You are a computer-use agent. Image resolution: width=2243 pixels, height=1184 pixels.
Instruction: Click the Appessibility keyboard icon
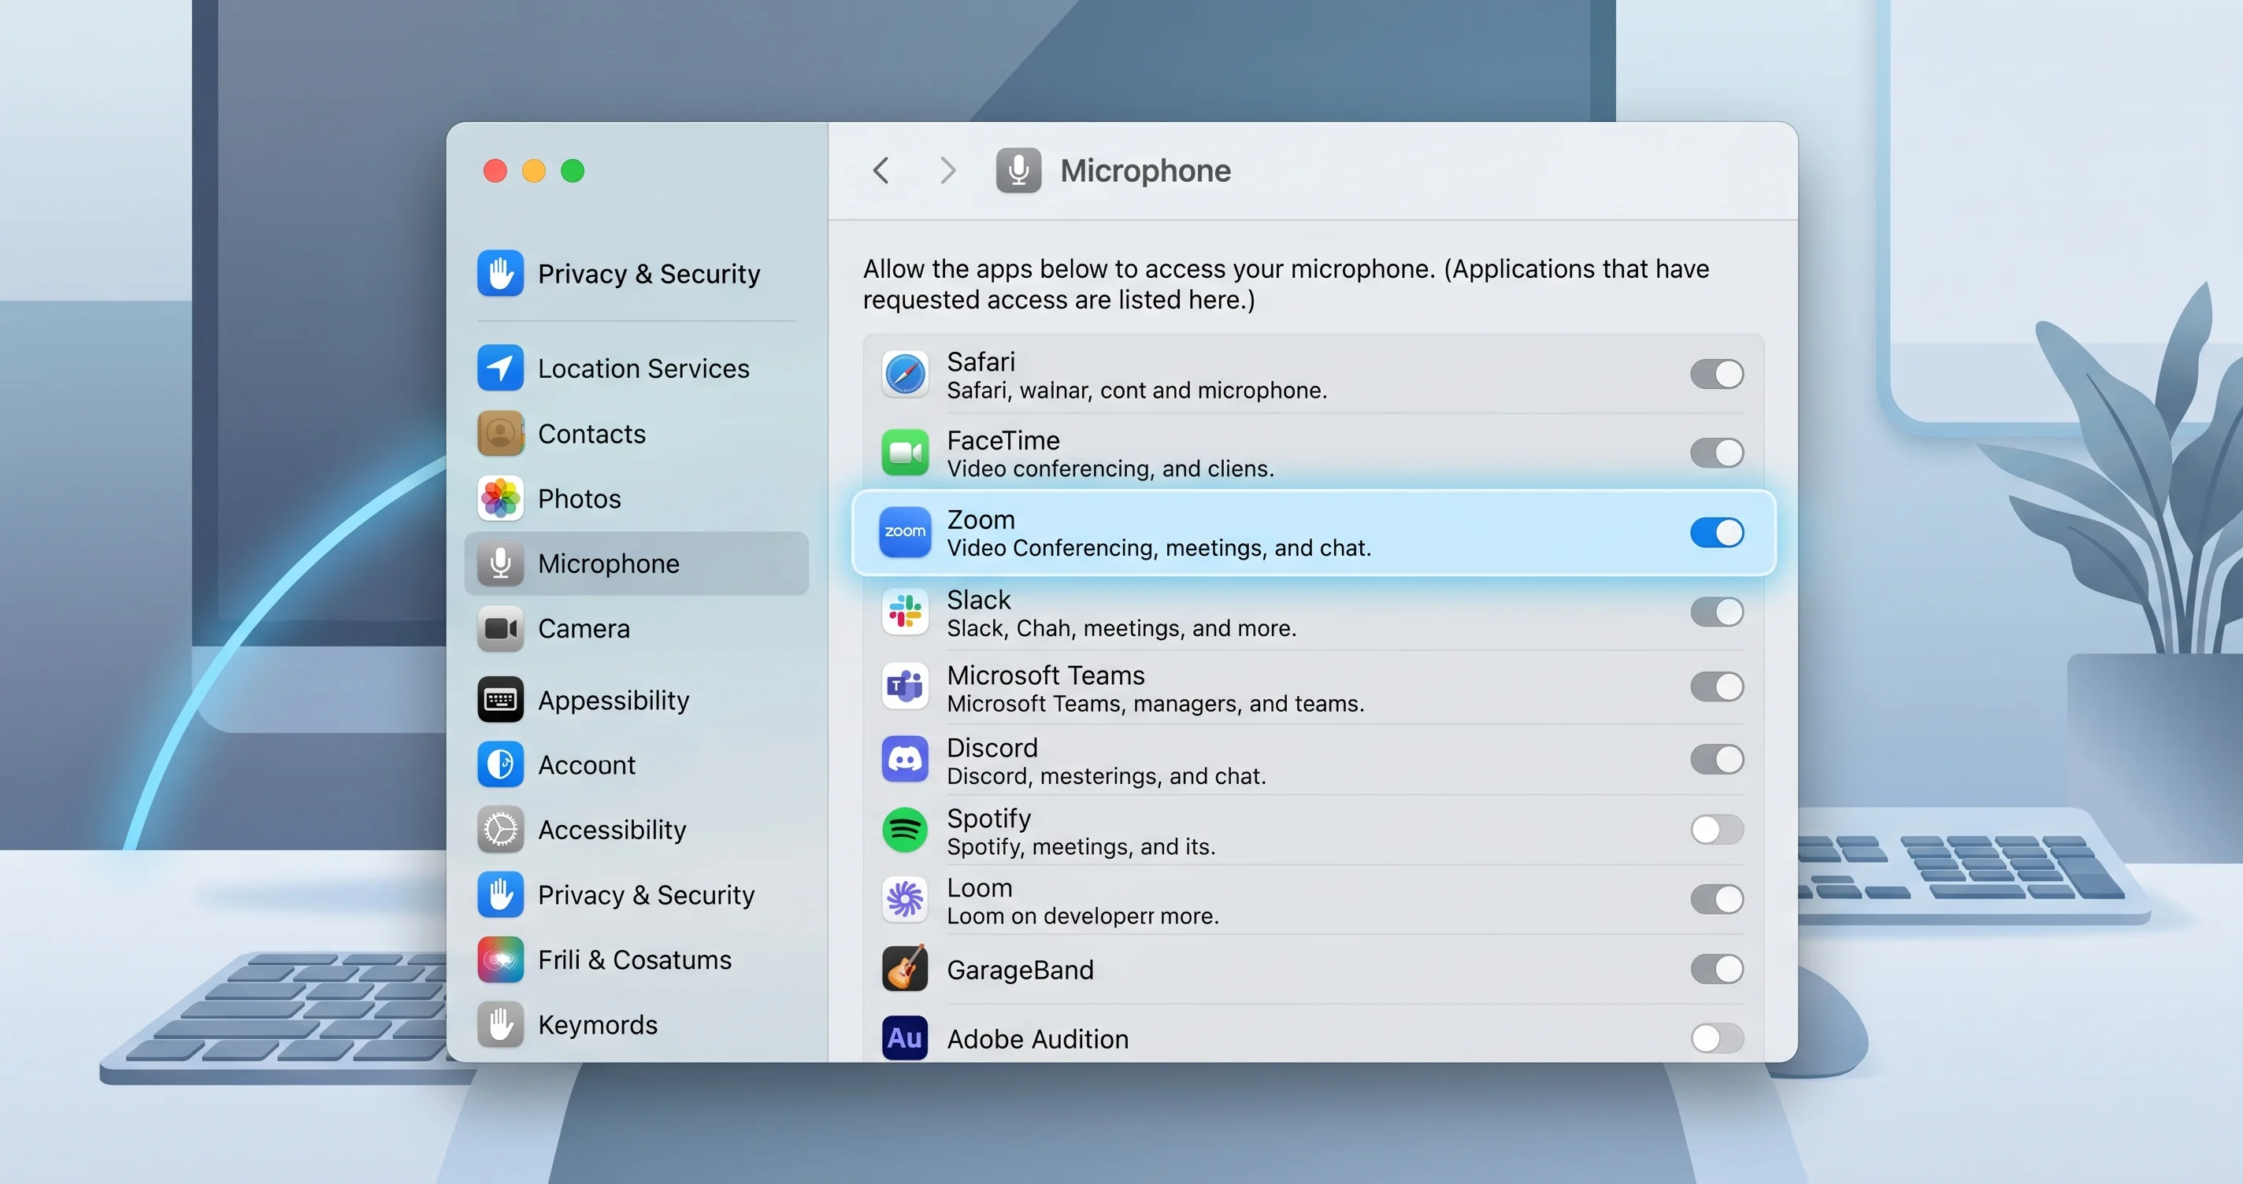[x=500, y=700]
